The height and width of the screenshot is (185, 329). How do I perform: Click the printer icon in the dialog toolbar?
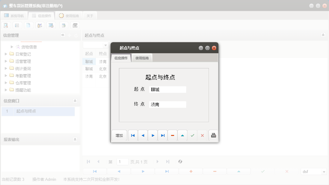(x=213, y=135)
